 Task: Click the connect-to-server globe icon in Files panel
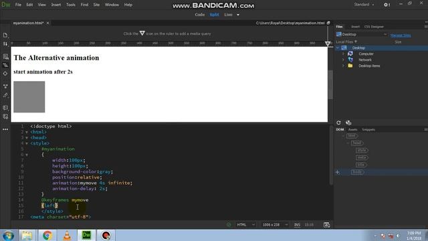(x=348, y=123)
